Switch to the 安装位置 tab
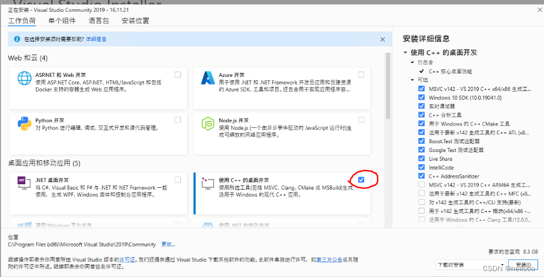This screenshot has height=277, width=544. pyautogui.click(x=135, y=21)
